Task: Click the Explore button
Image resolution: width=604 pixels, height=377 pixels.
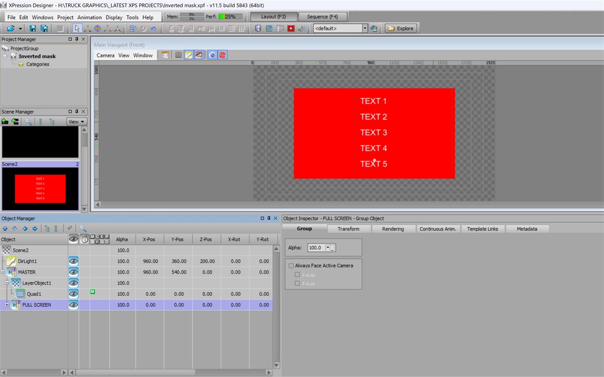Action: tap(401, 29)
